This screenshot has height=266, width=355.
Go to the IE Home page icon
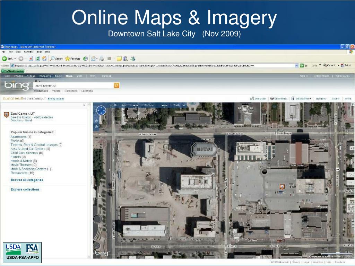pos(44,59)
